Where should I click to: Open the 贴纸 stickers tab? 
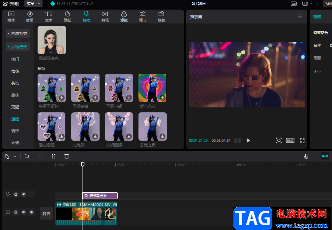pyautogui.click(x=68, y=17)
